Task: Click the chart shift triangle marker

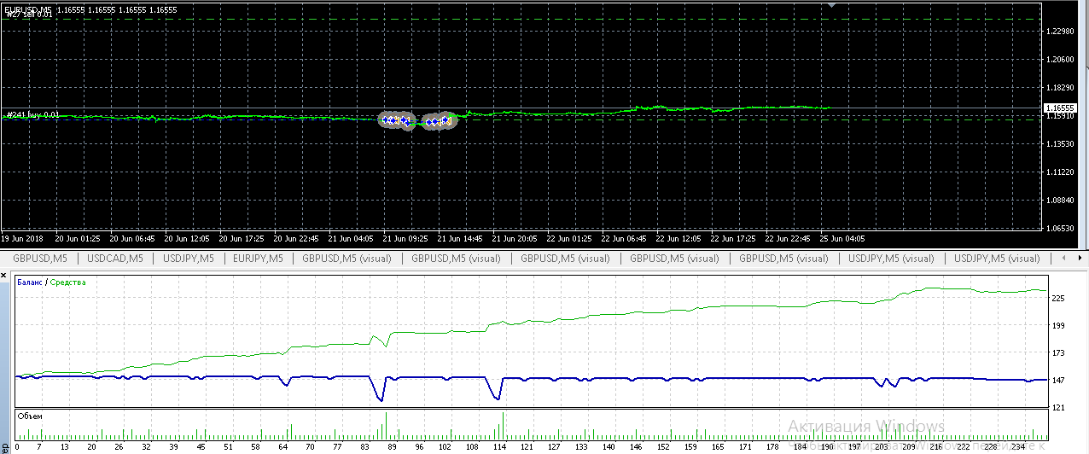Action: [x=834, y=5]
